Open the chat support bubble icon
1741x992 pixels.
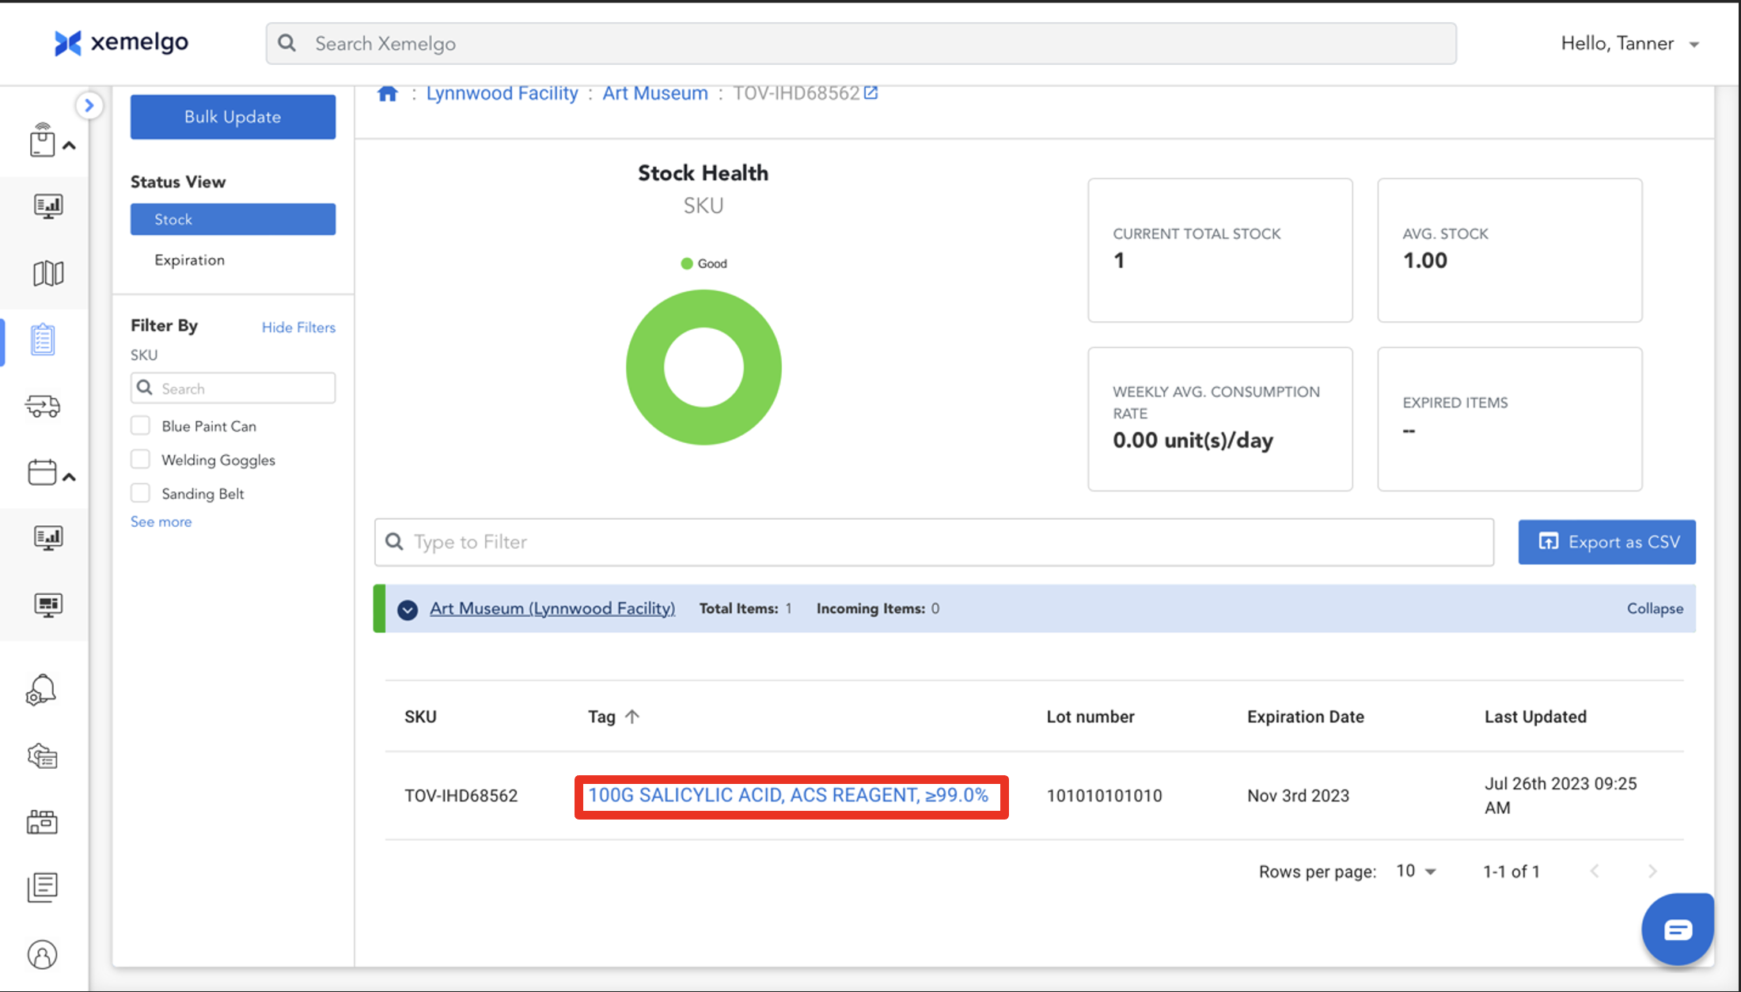point(1678,930)
